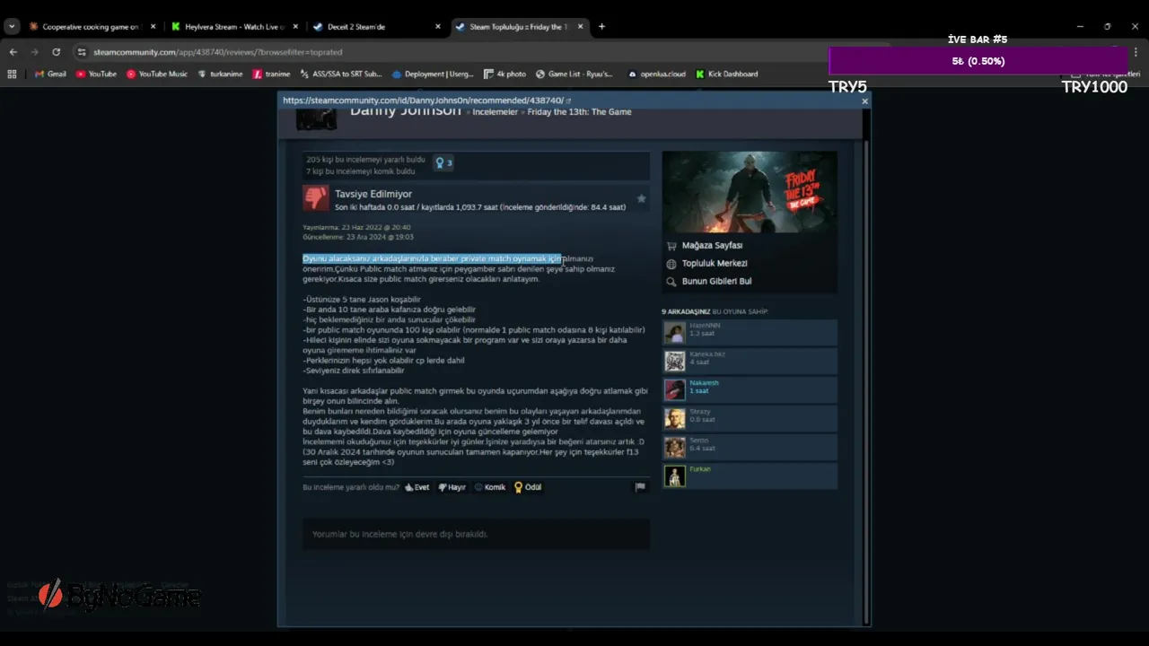This screenshot has width=1149, height=646.
Task: Open the Deployment Userg bookmark
Action: tap(433, 74)
